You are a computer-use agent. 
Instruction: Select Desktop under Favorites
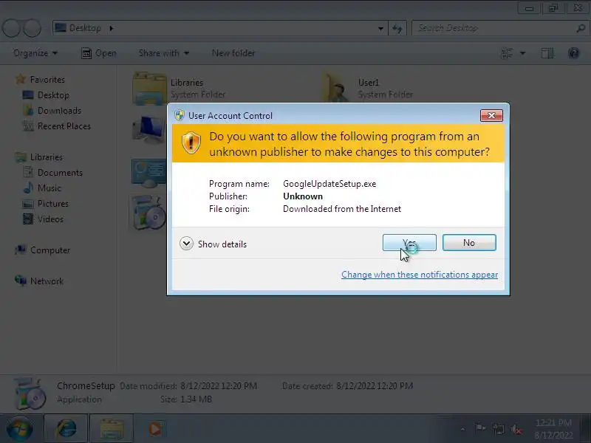[53, 95]
